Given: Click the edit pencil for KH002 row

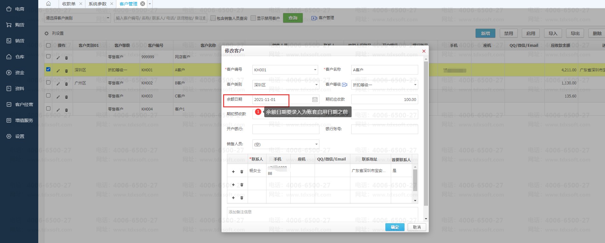Looking at the screenshot, I should click(x=58, y=84).
